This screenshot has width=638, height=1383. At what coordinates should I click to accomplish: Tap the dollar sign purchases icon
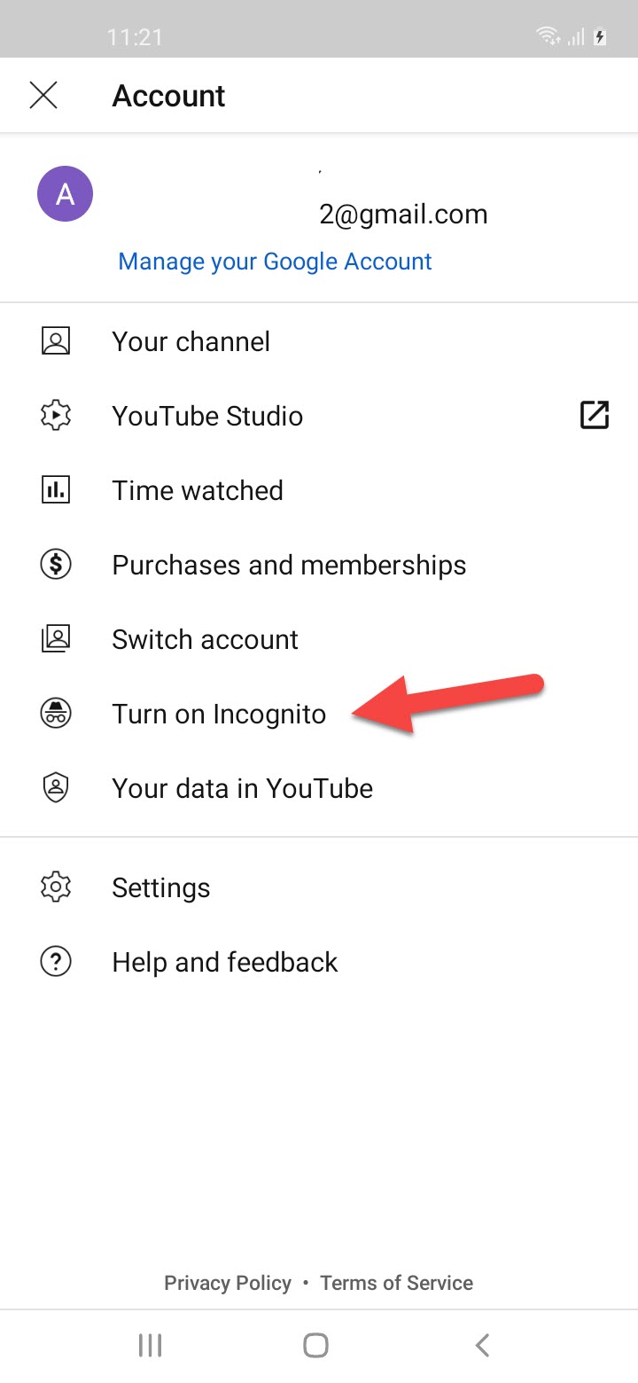tap(56, 565)
